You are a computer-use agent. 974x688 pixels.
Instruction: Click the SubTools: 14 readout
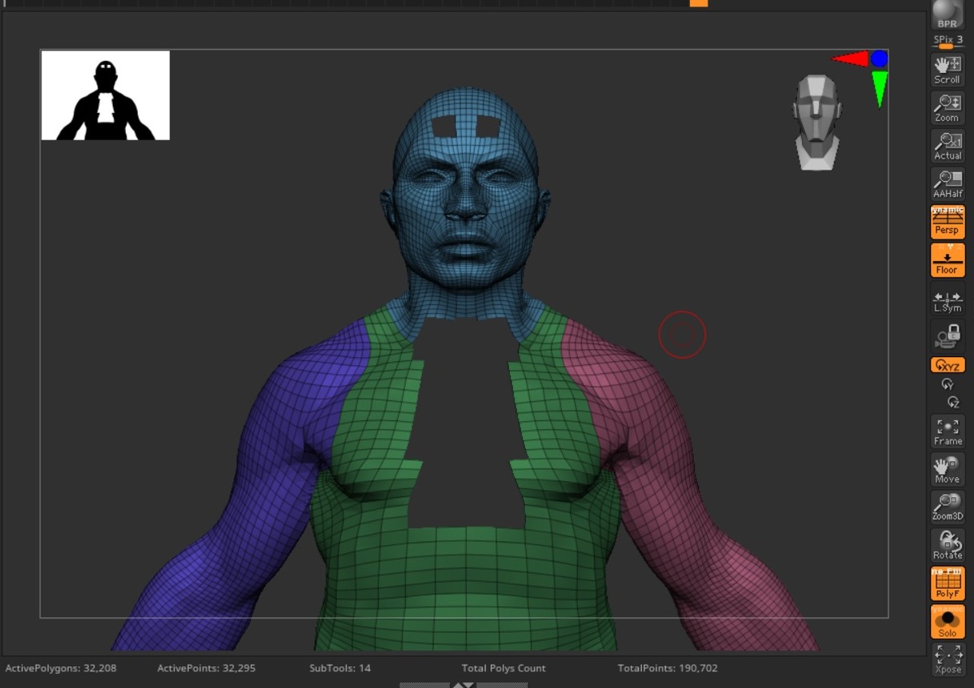tap(339, 669)
